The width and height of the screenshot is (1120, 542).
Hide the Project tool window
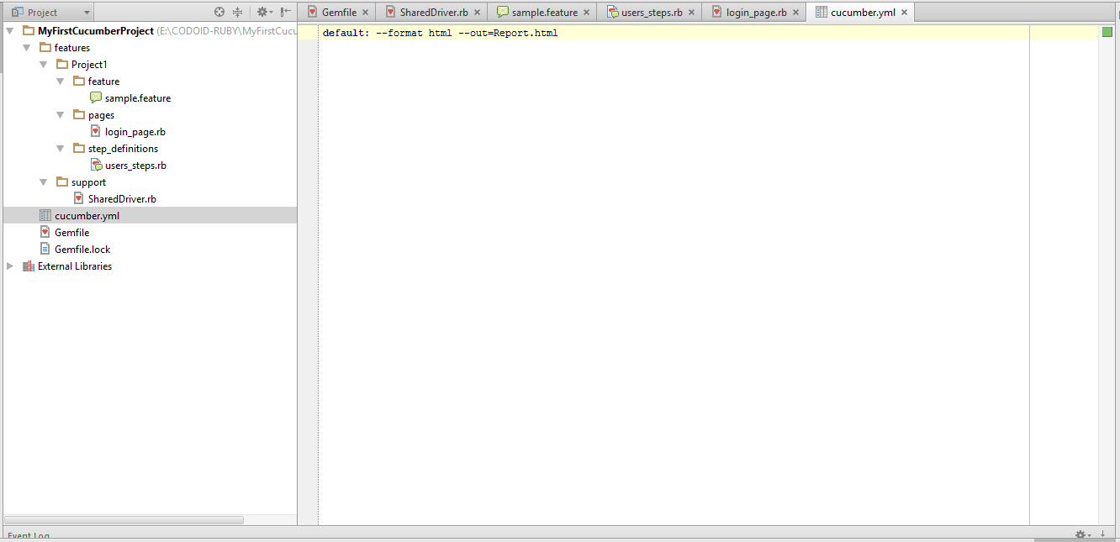click(x=286, y=13)
